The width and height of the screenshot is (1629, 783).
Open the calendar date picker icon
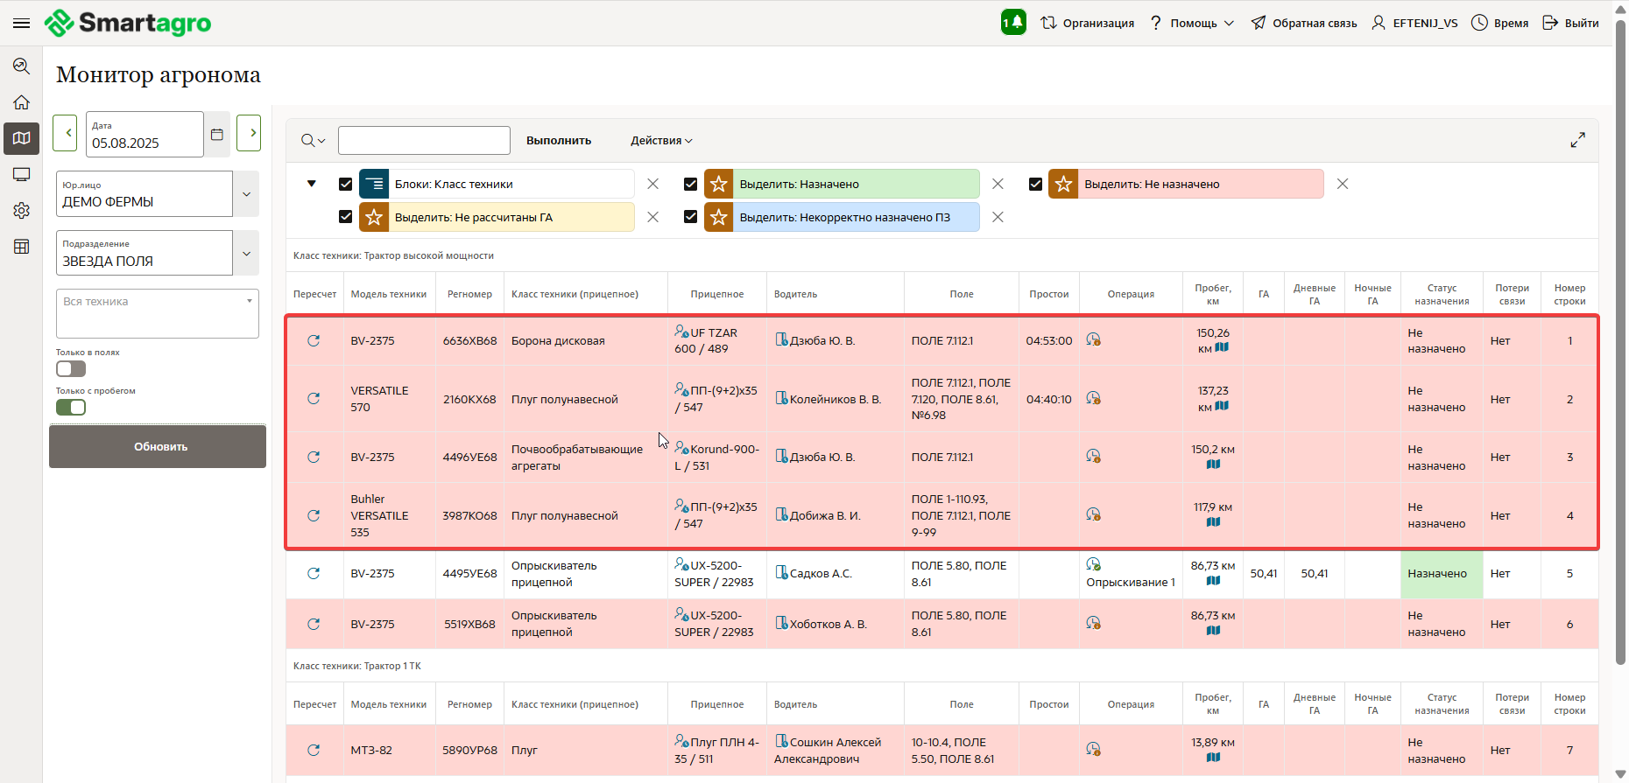point(217,134)
